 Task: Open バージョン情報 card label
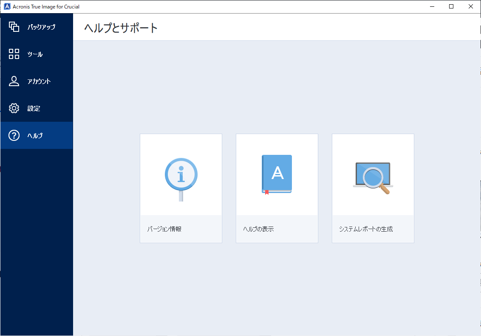164,229
